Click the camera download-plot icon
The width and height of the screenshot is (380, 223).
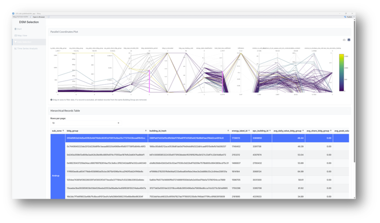[344, 40]
